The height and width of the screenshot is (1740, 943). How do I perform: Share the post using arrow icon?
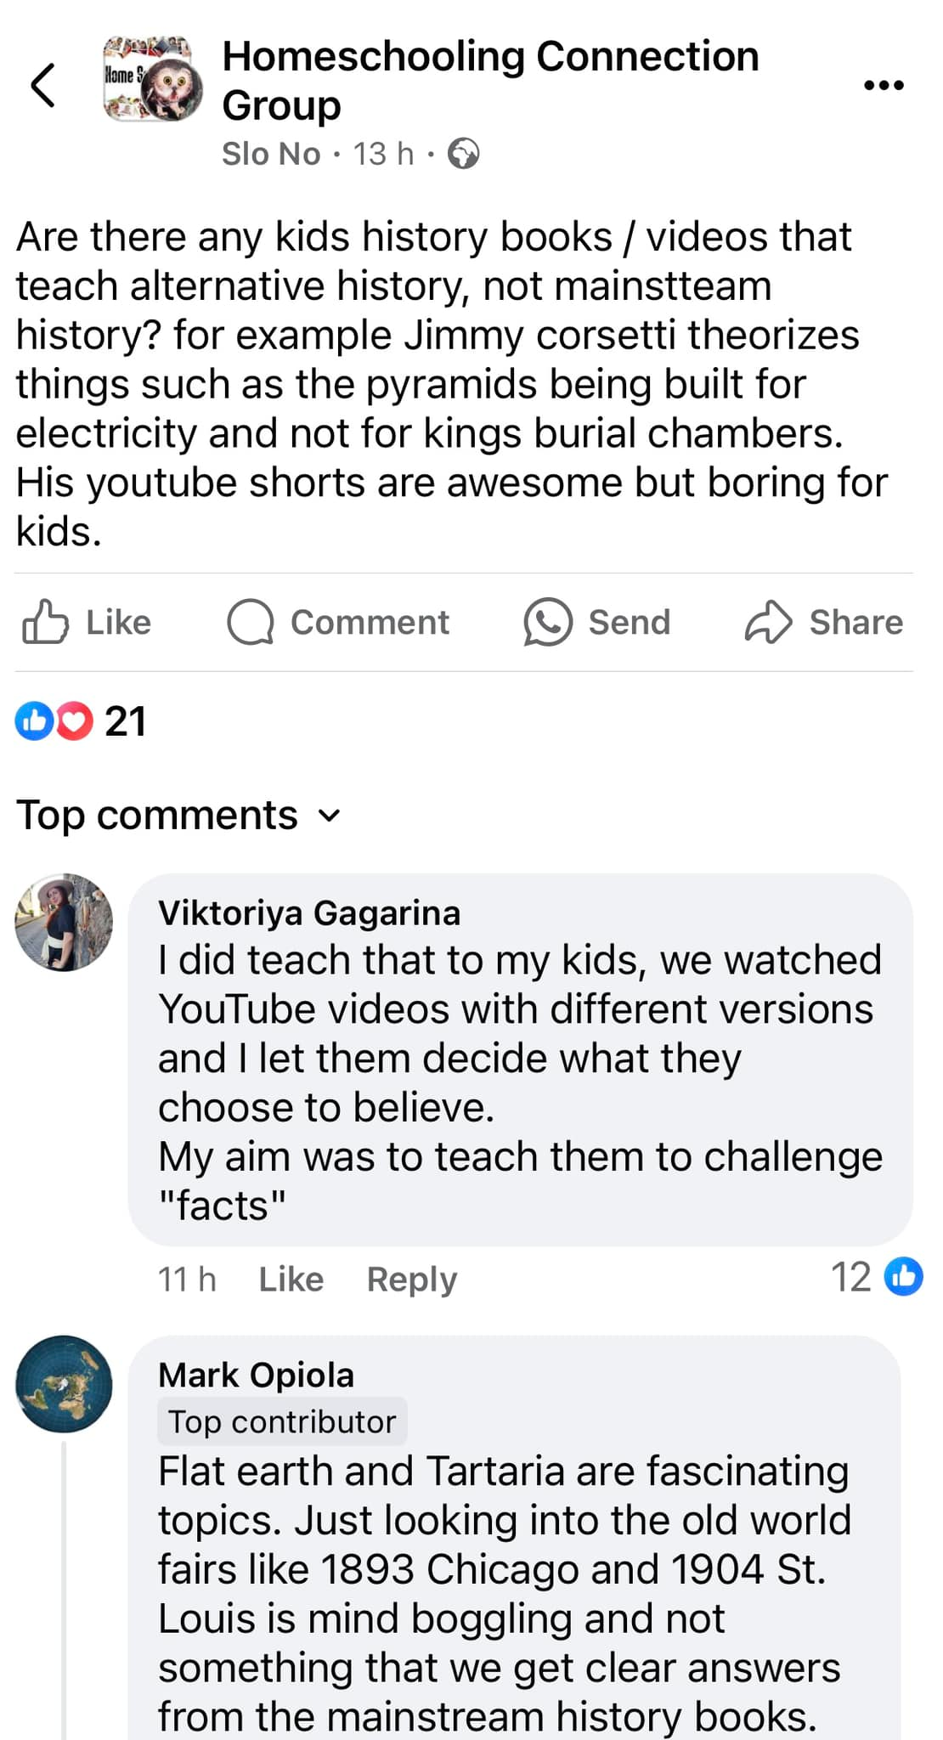pos(768,622)
